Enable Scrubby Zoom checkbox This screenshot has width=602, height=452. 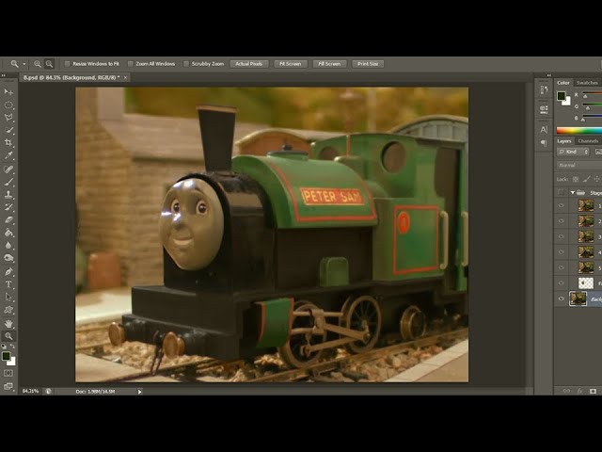coord(186,64)
